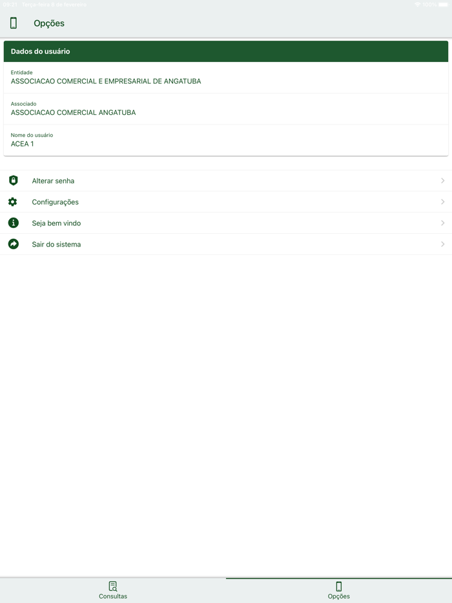
Task: Click the shield lock icon for Alterar senha
Action: click(x=14, y=180)
